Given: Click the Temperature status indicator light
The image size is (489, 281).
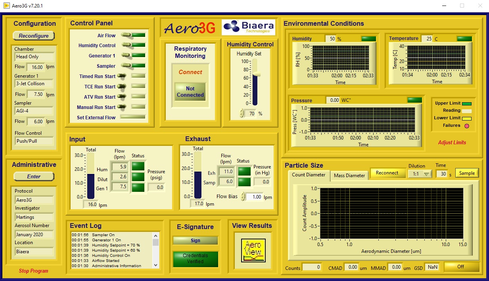Looking at the screenshot, I should (464, 38).
